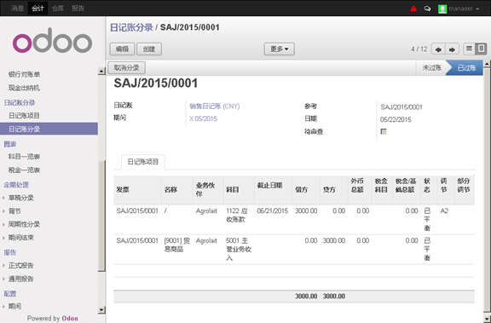
Task: Click the red warning triangle icon
Action: pyautogui.click(x=413, y=9)
